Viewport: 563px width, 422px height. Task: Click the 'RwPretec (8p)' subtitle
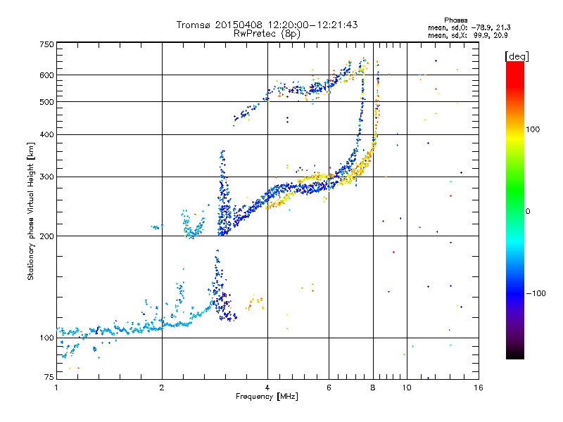point(267,34)
